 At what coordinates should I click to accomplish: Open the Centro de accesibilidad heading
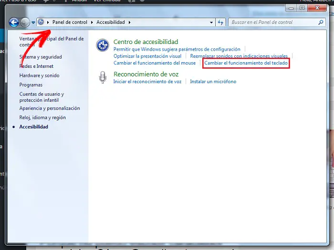146,42
